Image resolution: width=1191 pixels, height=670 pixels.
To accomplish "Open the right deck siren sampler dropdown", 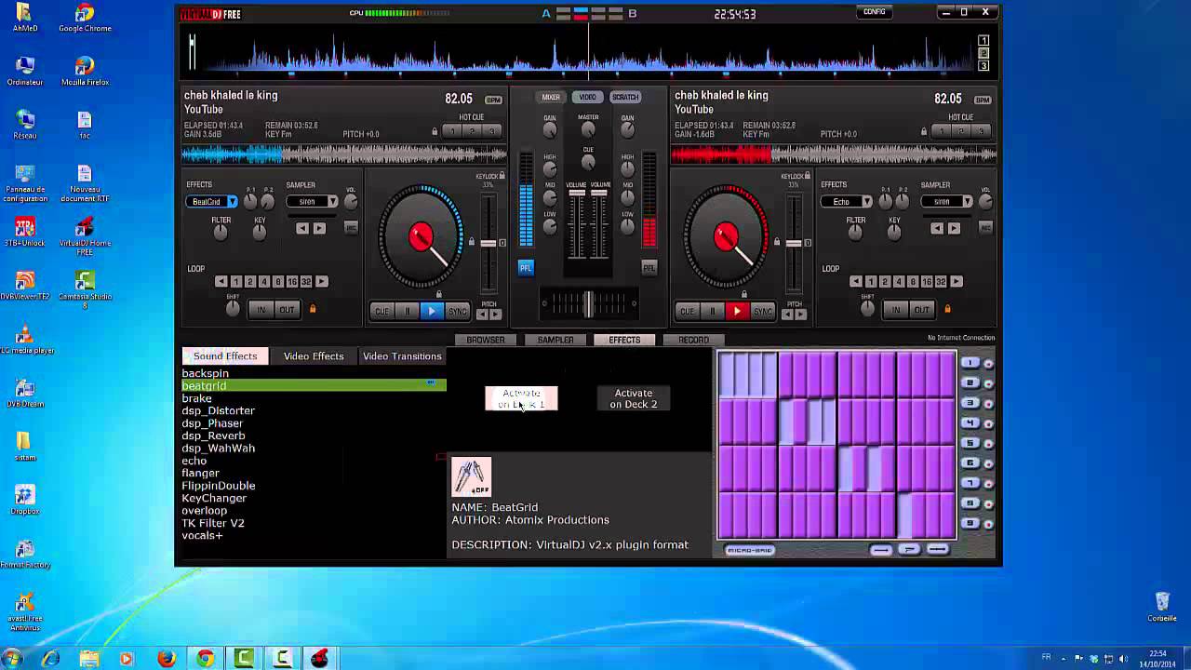I will (x=967, y=202).
